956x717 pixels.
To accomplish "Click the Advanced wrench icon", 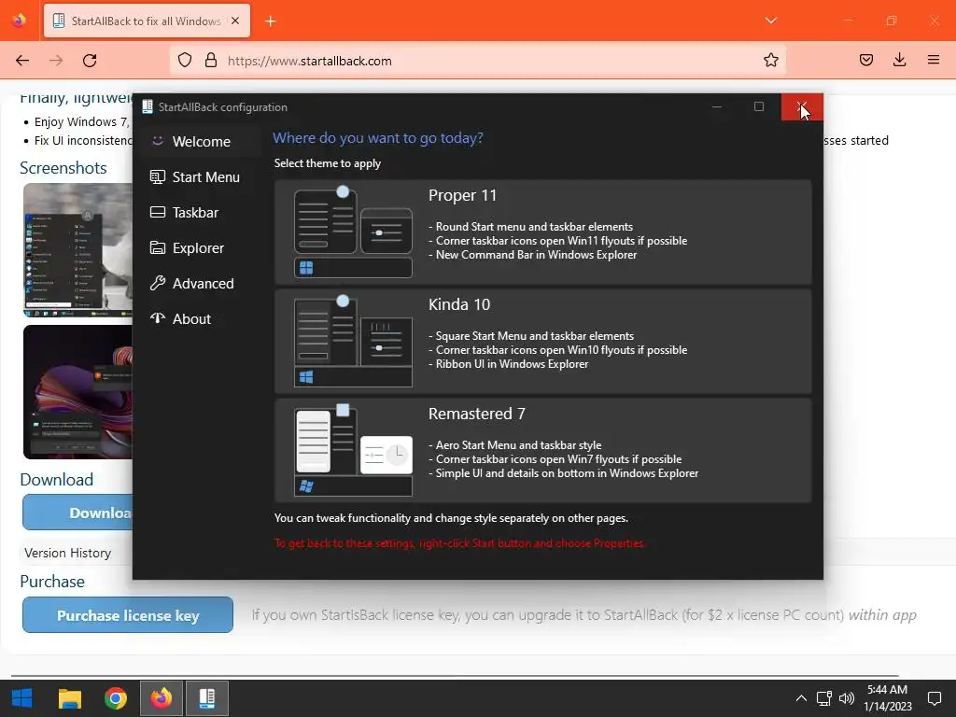I will click(158, 283).
